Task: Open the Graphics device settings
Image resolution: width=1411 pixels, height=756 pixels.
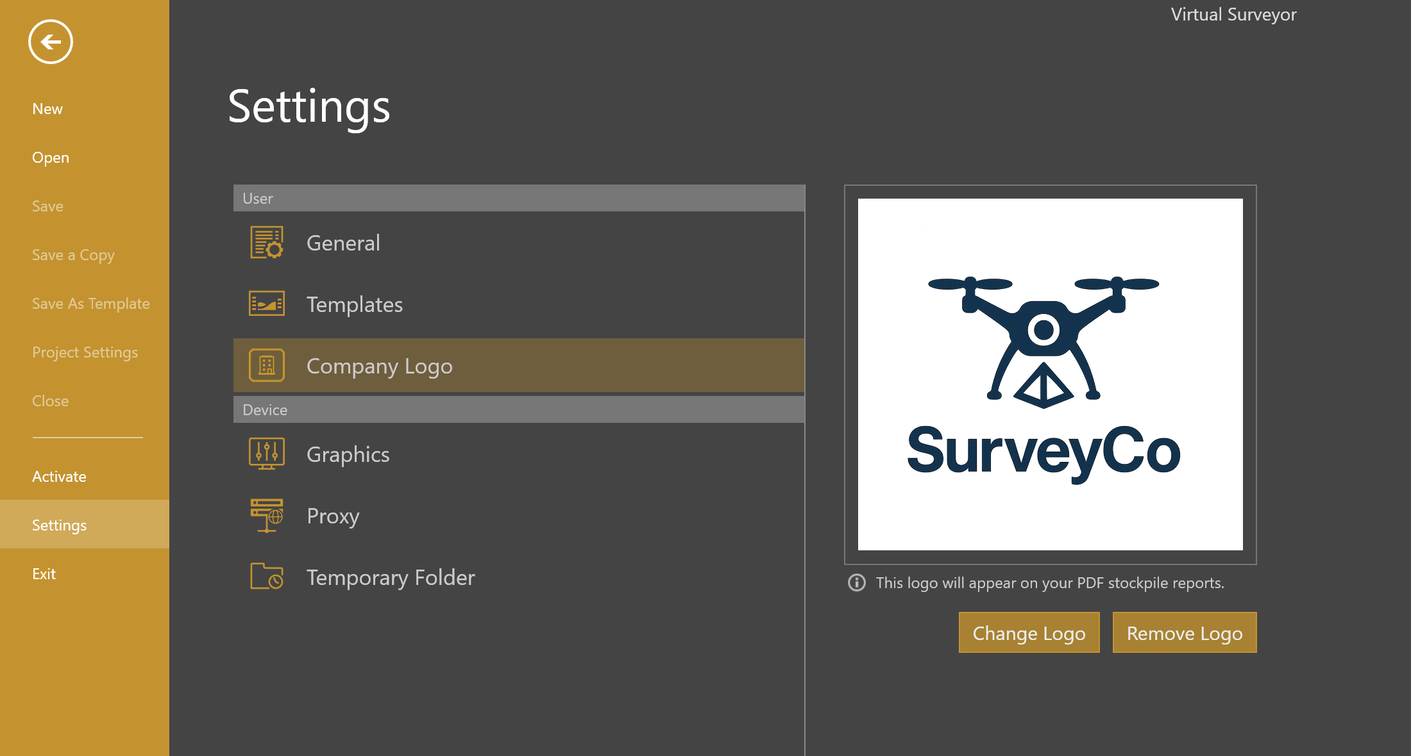Action: coord(348,453)
